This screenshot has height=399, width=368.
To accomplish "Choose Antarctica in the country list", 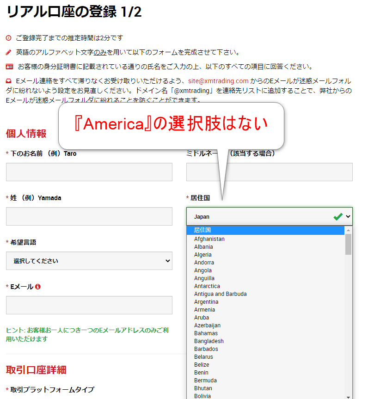I will click(265, 286).
